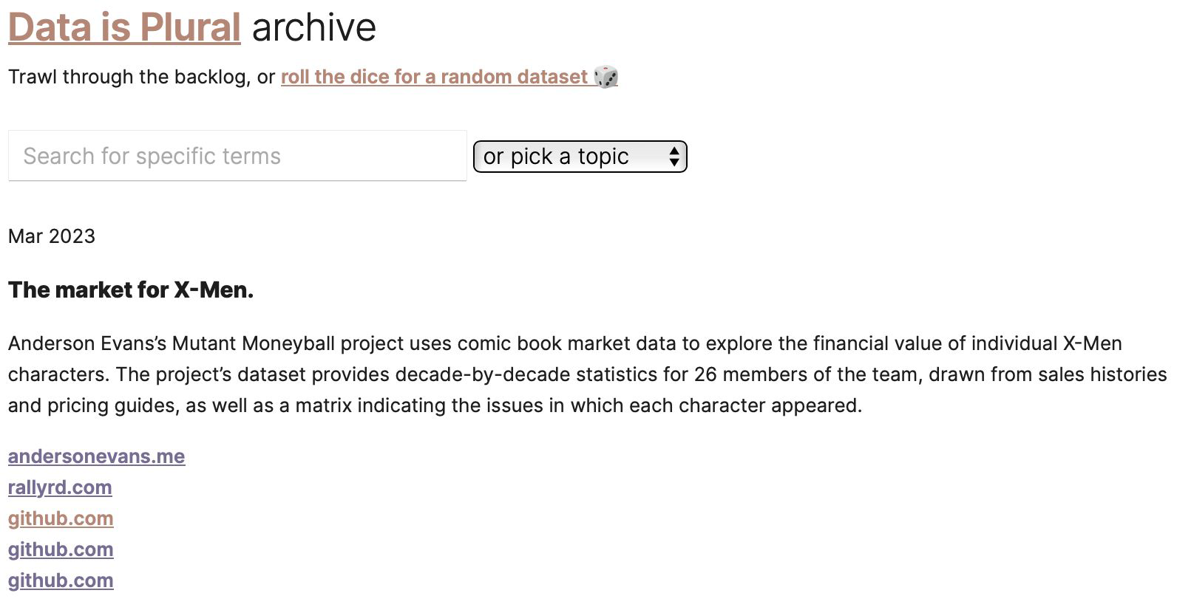Click 'Anderson Evans's' at paragraph start

click(x=87, y=343)
